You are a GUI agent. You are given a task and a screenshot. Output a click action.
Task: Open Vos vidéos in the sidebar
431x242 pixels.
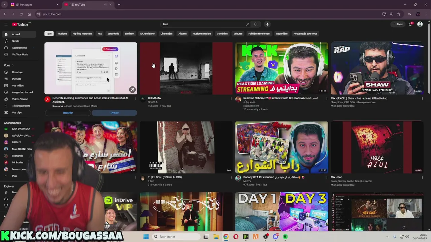click(x=19, y=86)
